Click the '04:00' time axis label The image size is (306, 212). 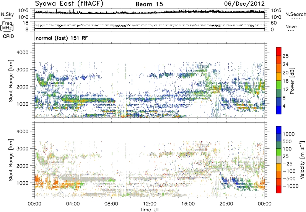click(73, 204)
